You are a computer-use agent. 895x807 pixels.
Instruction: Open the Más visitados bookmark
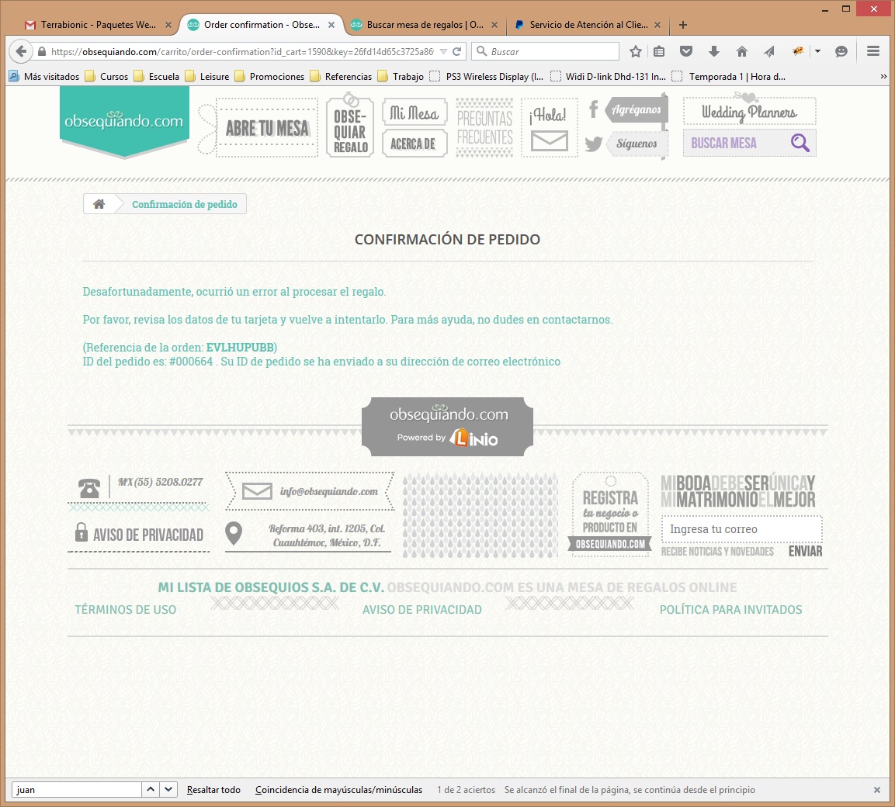point(44,77)
